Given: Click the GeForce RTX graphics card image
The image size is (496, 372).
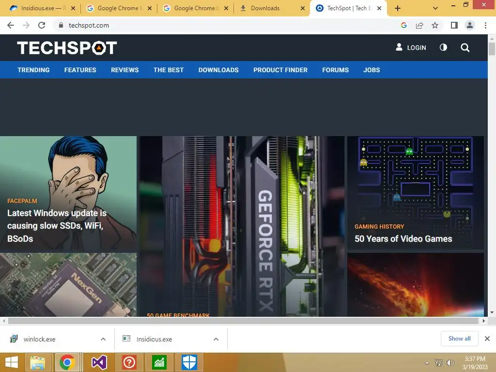Looking at the screenshot, I should (x=242, y=226).
